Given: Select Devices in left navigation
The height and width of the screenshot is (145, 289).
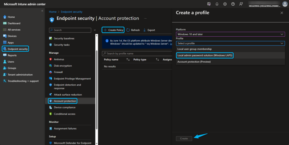Looking at the screenshot, I should tap(12, 36).
